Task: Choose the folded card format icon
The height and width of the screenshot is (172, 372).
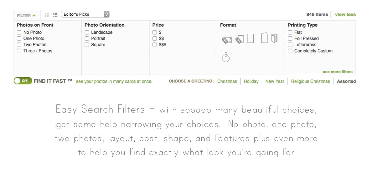Action: 264,38
